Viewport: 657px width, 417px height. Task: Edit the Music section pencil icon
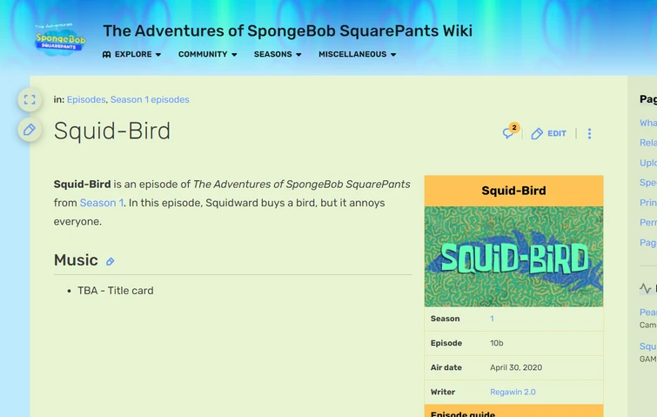(111, 262)
